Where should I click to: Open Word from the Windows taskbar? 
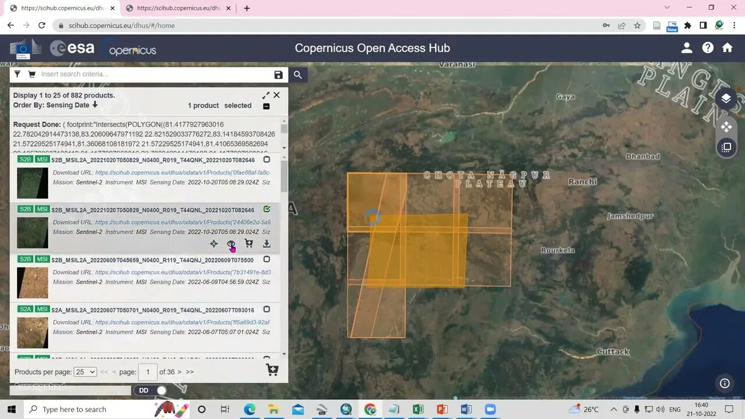466,409
